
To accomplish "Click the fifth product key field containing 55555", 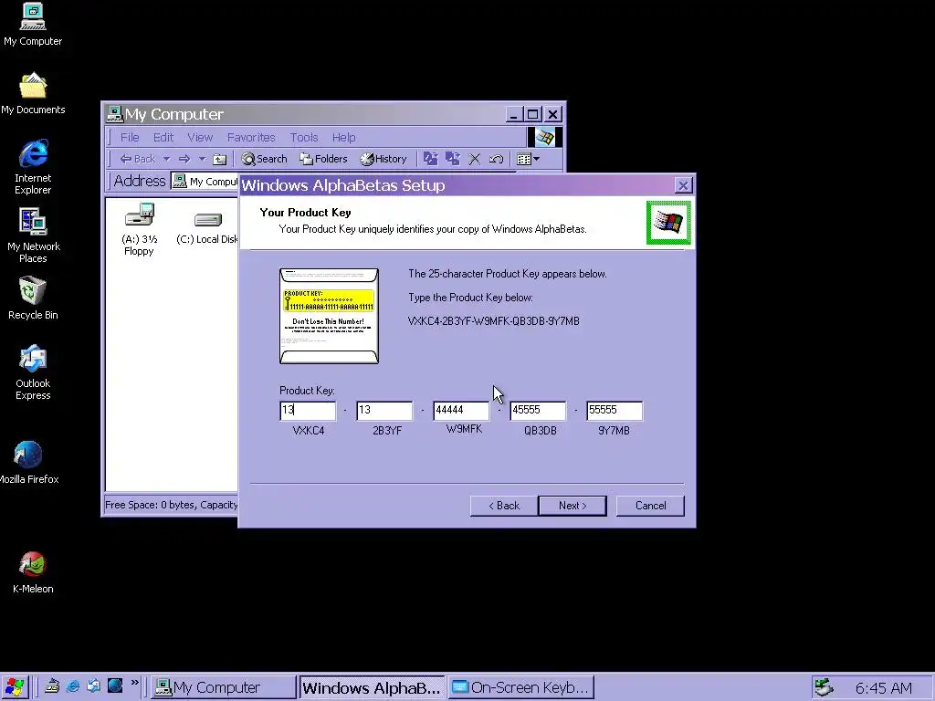I will click(x=615, y=411).
